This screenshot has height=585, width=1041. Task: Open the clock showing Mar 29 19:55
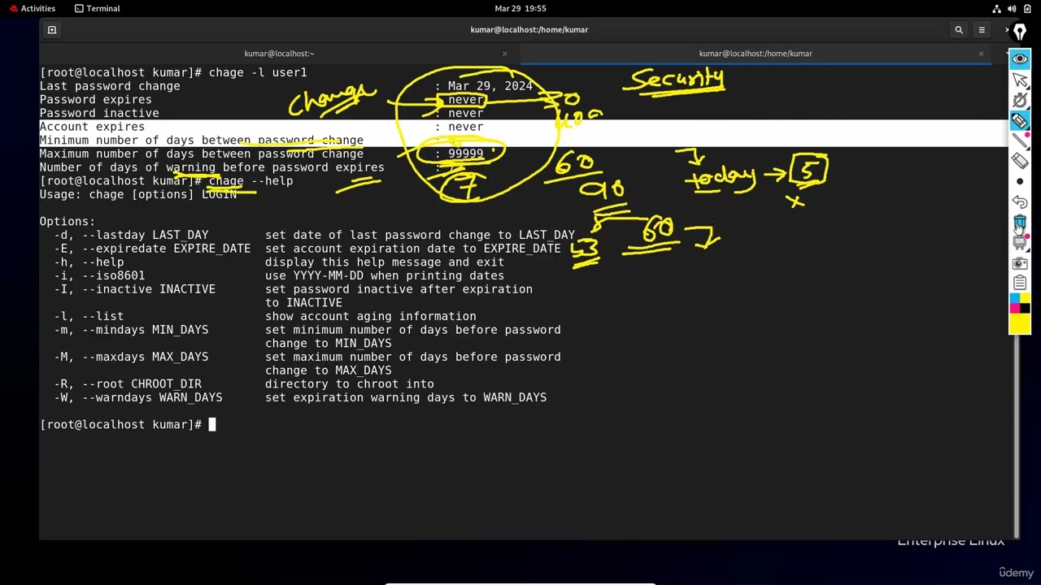tap(520, 8)
